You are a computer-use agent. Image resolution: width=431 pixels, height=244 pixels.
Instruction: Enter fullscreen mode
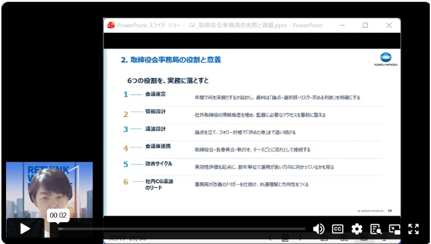[x=413, y=229]
